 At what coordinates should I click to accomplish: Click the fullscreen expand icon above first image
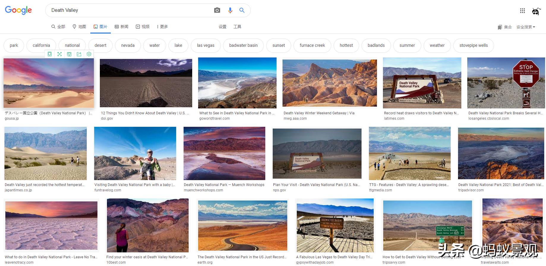59,54
